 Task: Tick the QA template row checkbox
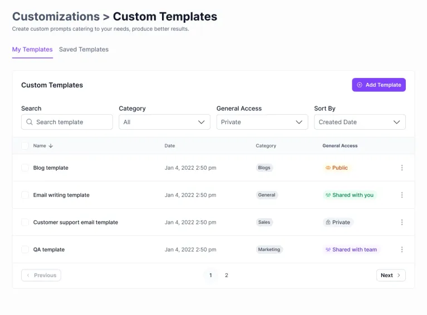coord(25,249)
